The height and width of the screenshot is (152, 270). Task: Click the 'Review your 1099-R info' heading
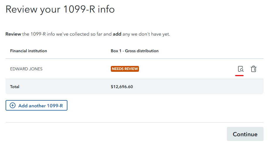click(x=60, y=9)
